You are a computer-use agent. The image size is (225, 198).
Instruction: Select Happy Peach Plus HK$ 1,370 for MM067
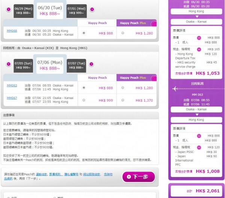click(x=123, y=100)
